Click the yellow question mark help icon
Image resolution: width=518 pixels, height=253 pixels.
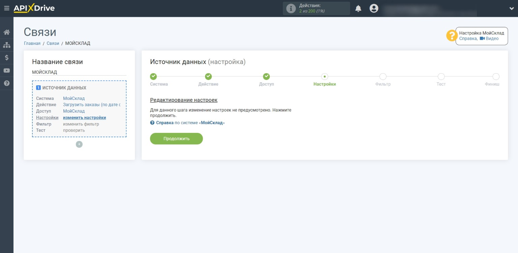pyautogui.click(x=452, y=36)
